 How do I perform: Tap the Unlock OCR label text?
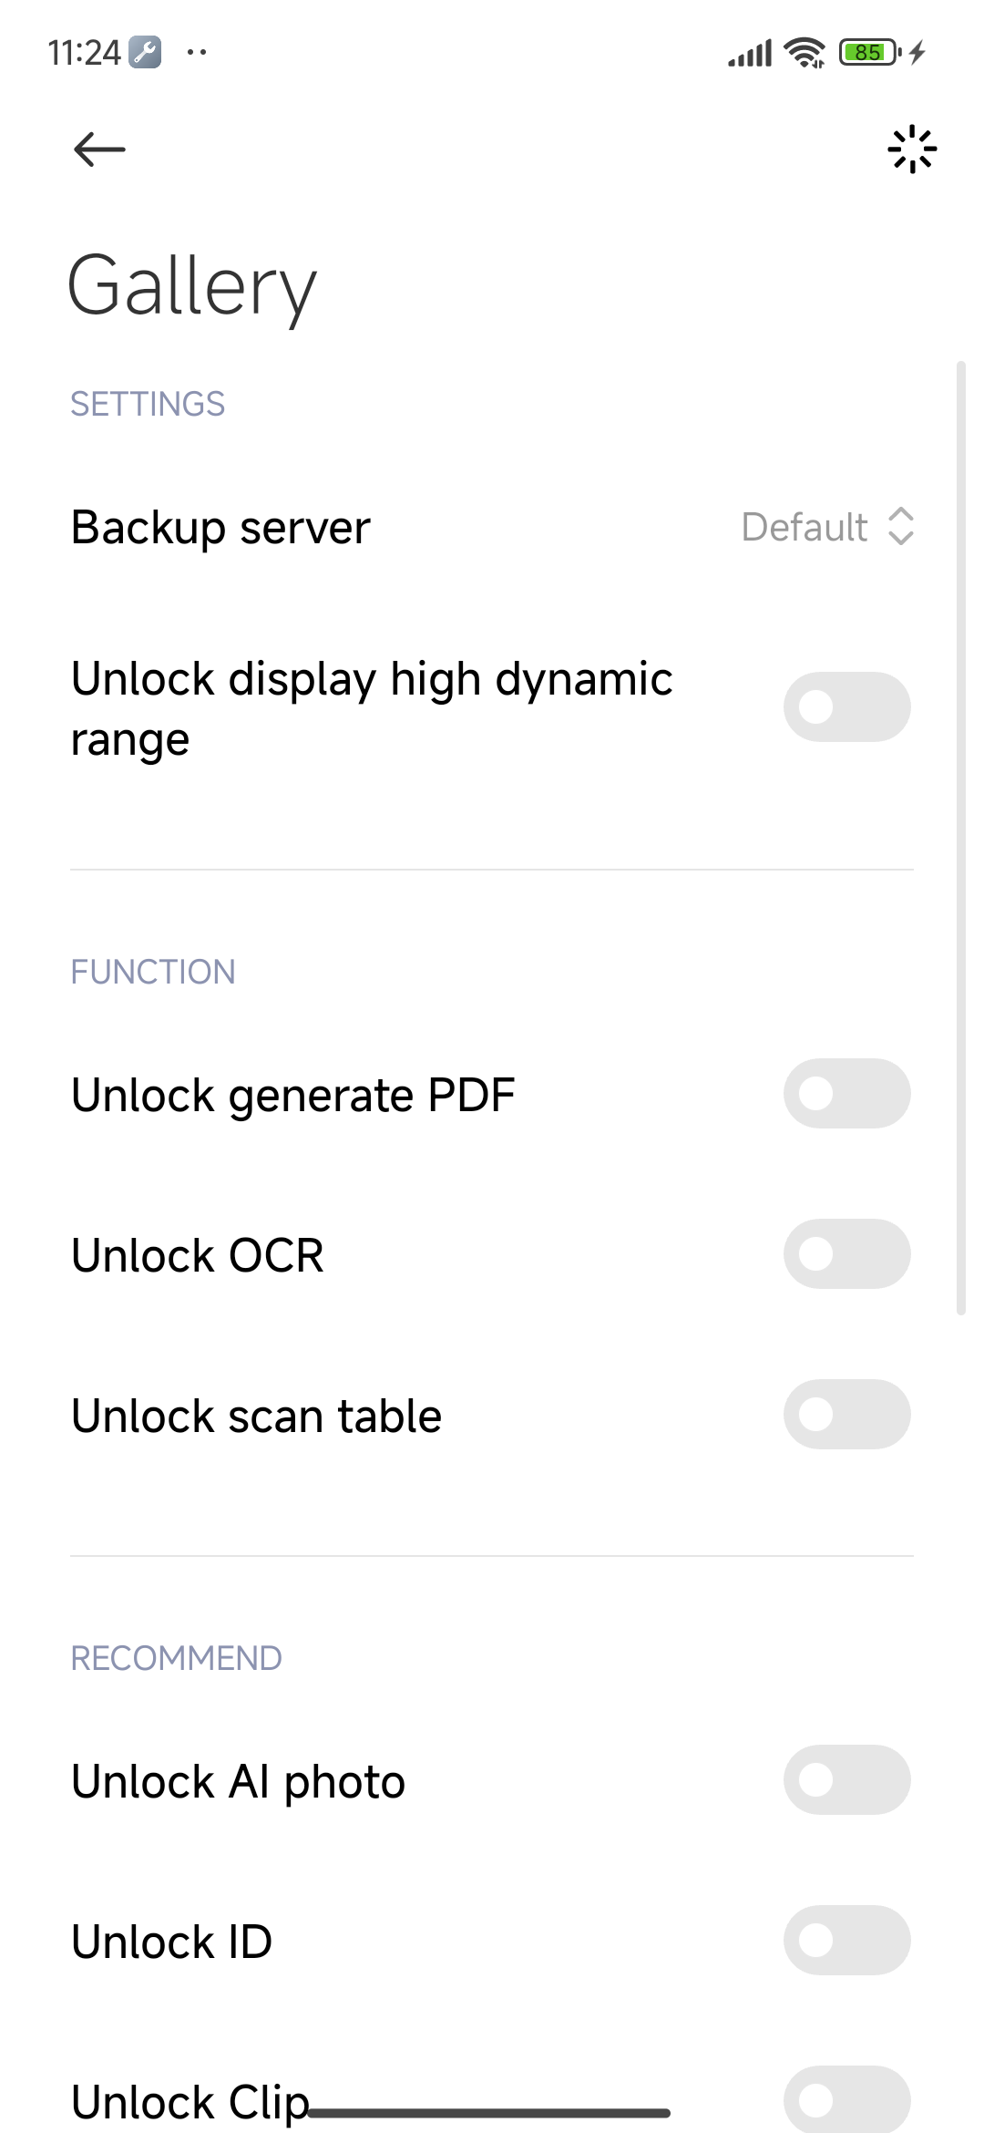(198, 1255)
